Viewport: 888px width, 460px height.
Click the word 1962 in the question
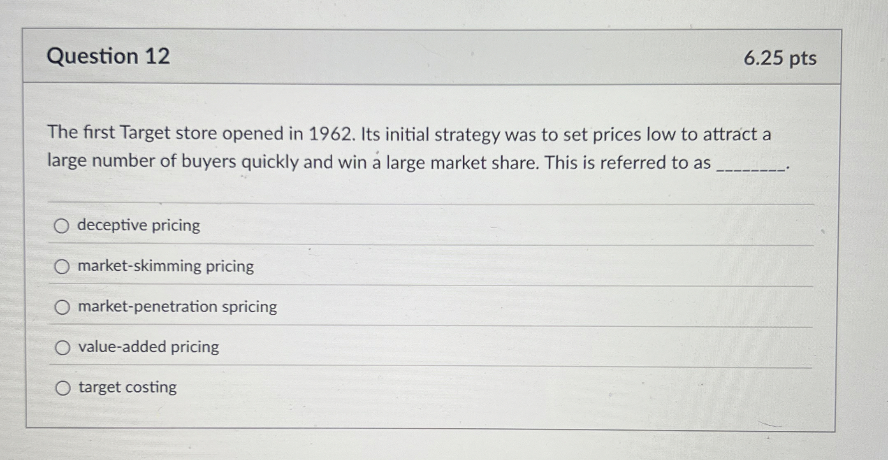(327, 133)
